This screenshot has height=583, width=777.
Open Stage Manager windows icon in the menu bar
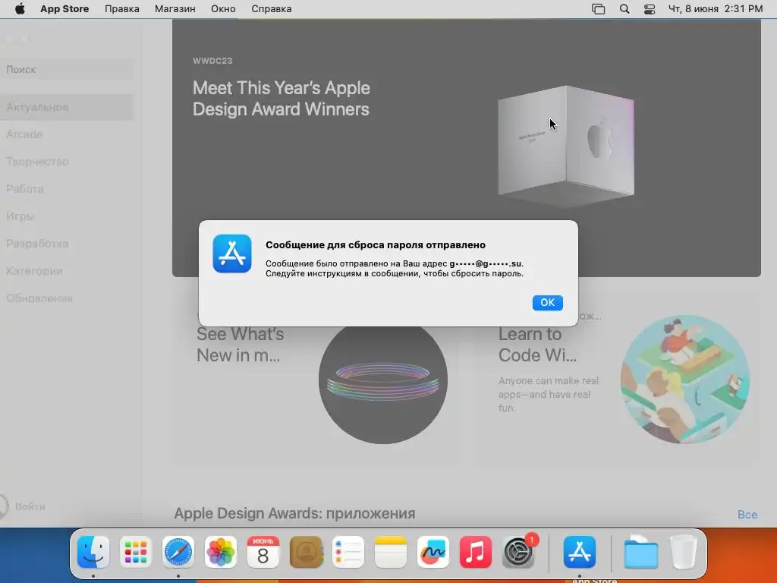click(x=598, y=9)
